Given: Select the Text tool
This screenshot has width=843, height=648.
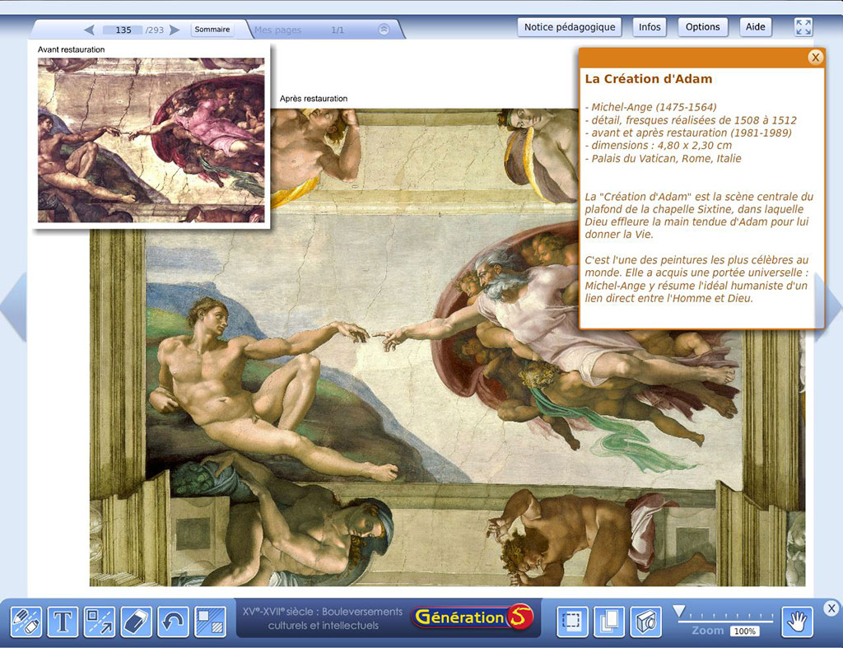Looking at the screenshot, I should (x=63, y=622).
